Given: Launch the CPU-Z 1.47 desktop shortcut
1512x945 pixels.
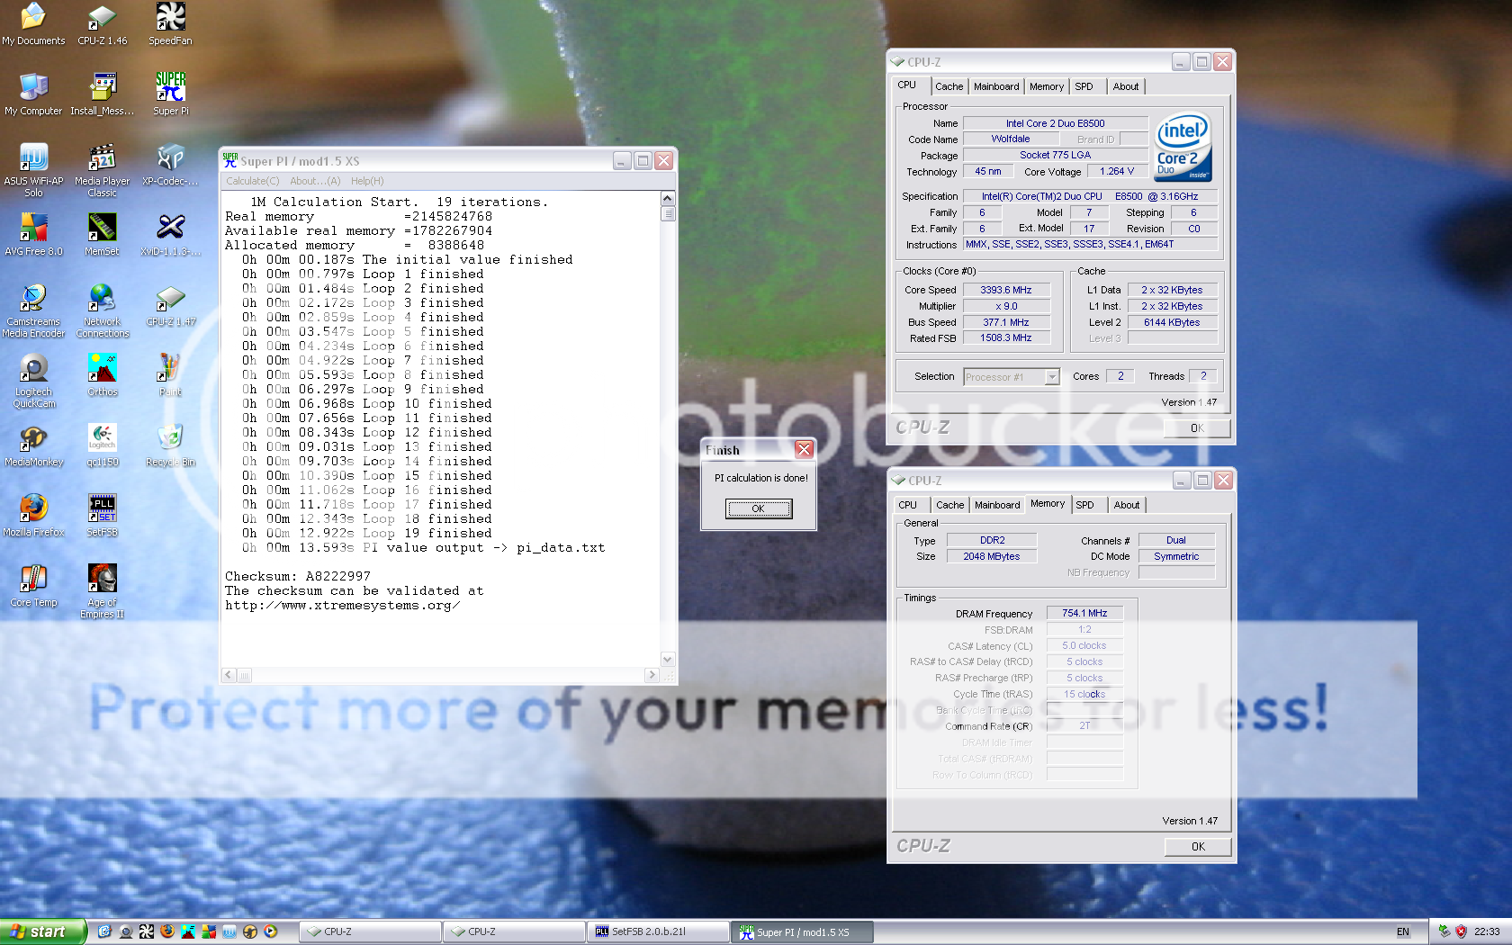Looking at the screenshot, I should point(170,304).
